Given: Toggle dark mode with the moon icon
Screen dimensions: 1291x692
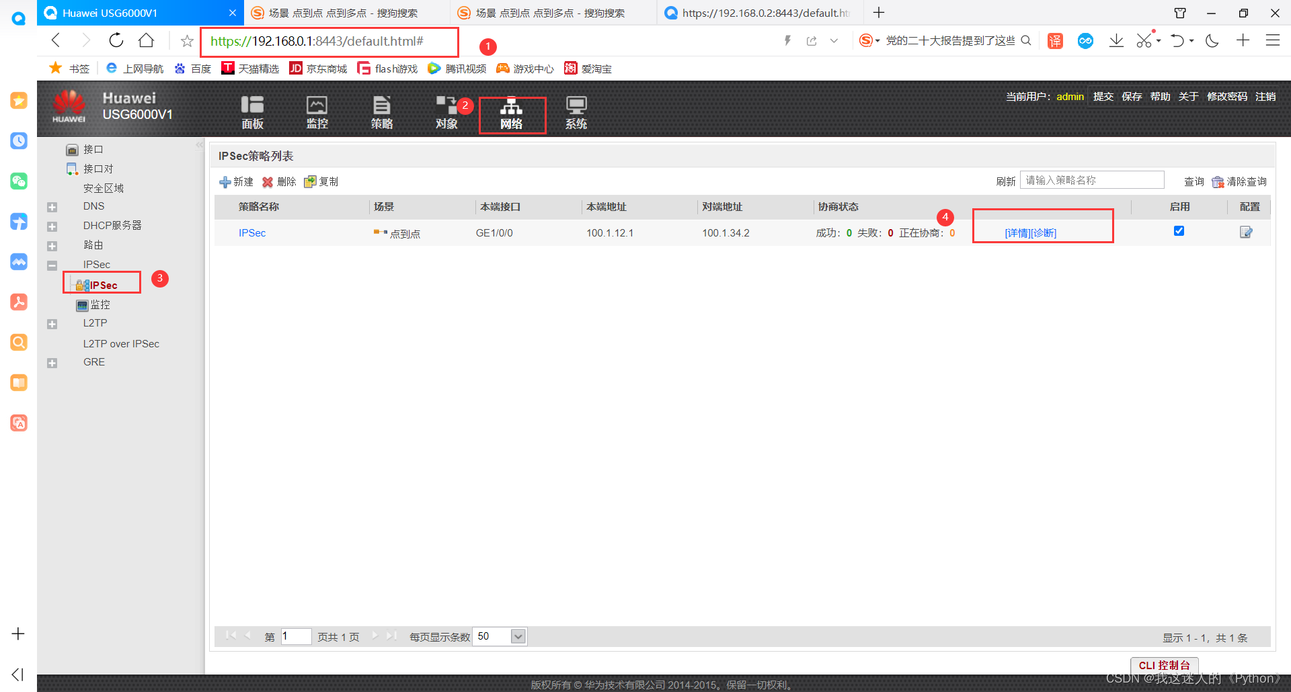Looking at the screenshot, I should (x=1212, y=40).
